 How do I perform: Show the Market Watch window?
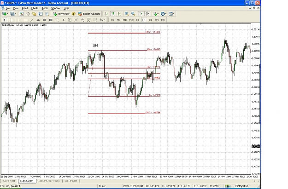click(x=22, y=14)
